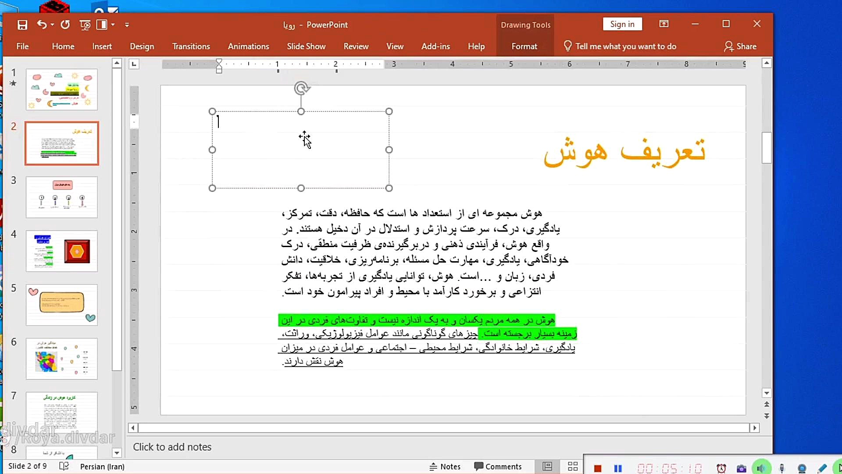Open the Help tab
This screenshot has height=474, width=842.
click(x=476, y=47)
